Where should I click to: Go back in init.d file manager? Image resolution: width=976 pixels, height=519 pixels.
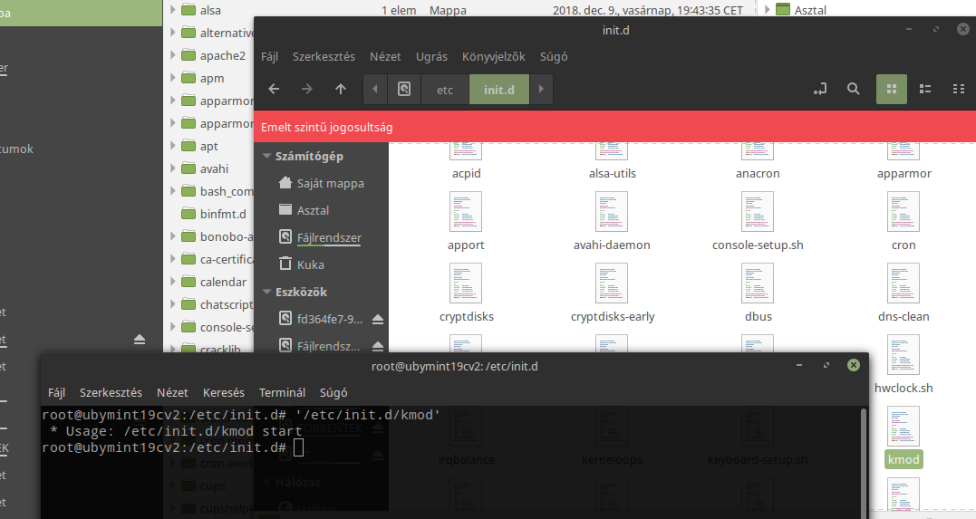coord(274,89)
